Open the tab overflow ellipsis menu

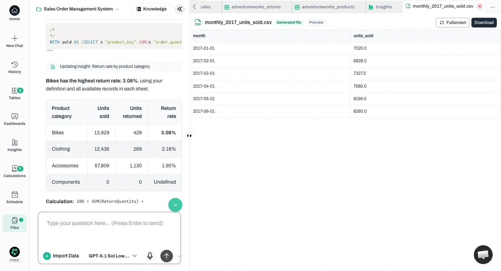click(493, 7)
